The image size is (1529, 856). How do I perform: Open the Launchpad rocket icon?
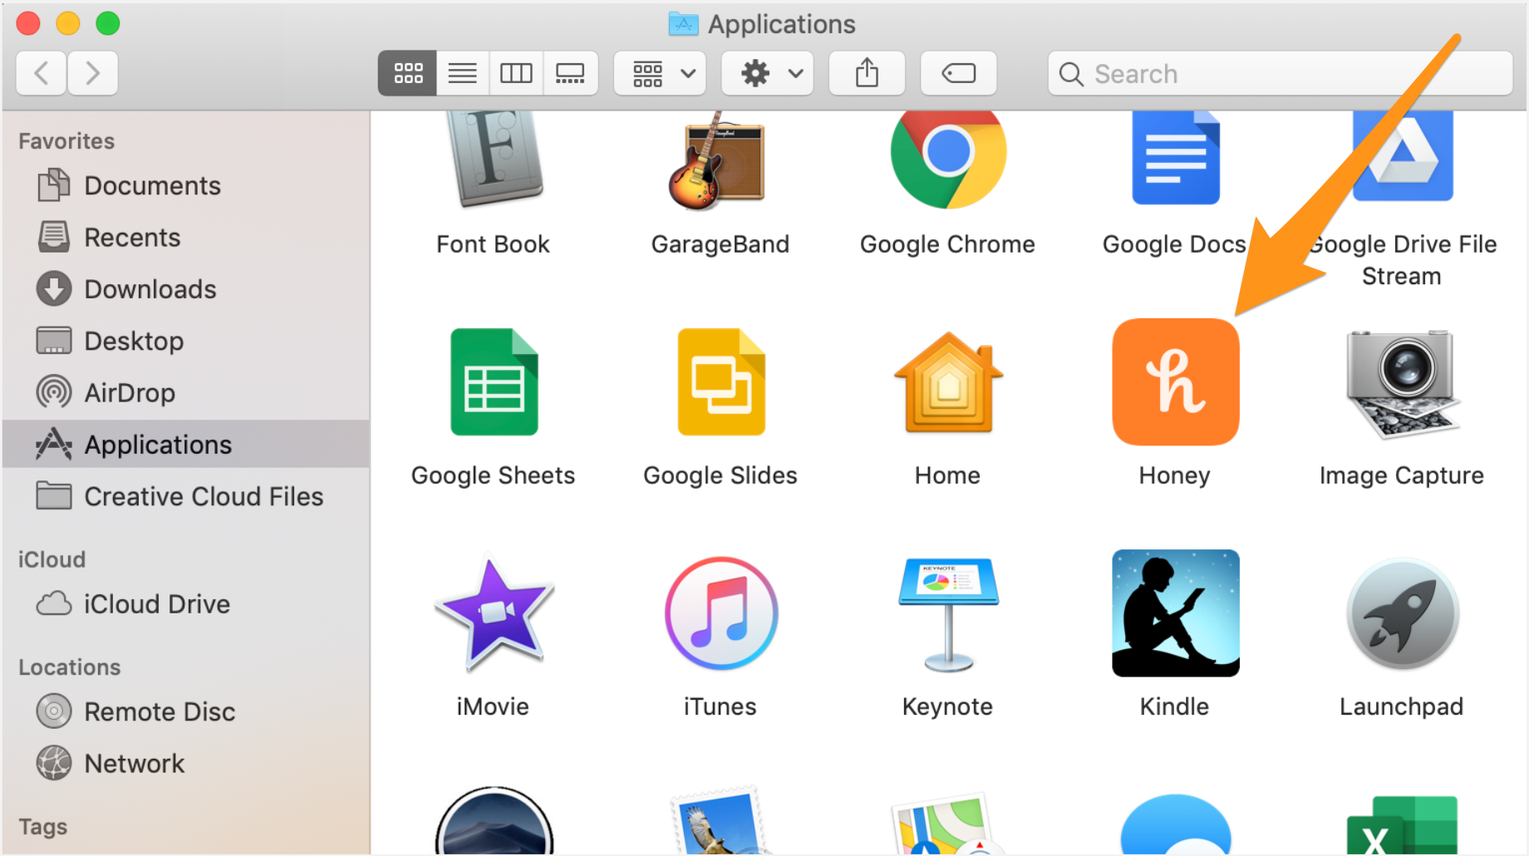[1403, 614]
